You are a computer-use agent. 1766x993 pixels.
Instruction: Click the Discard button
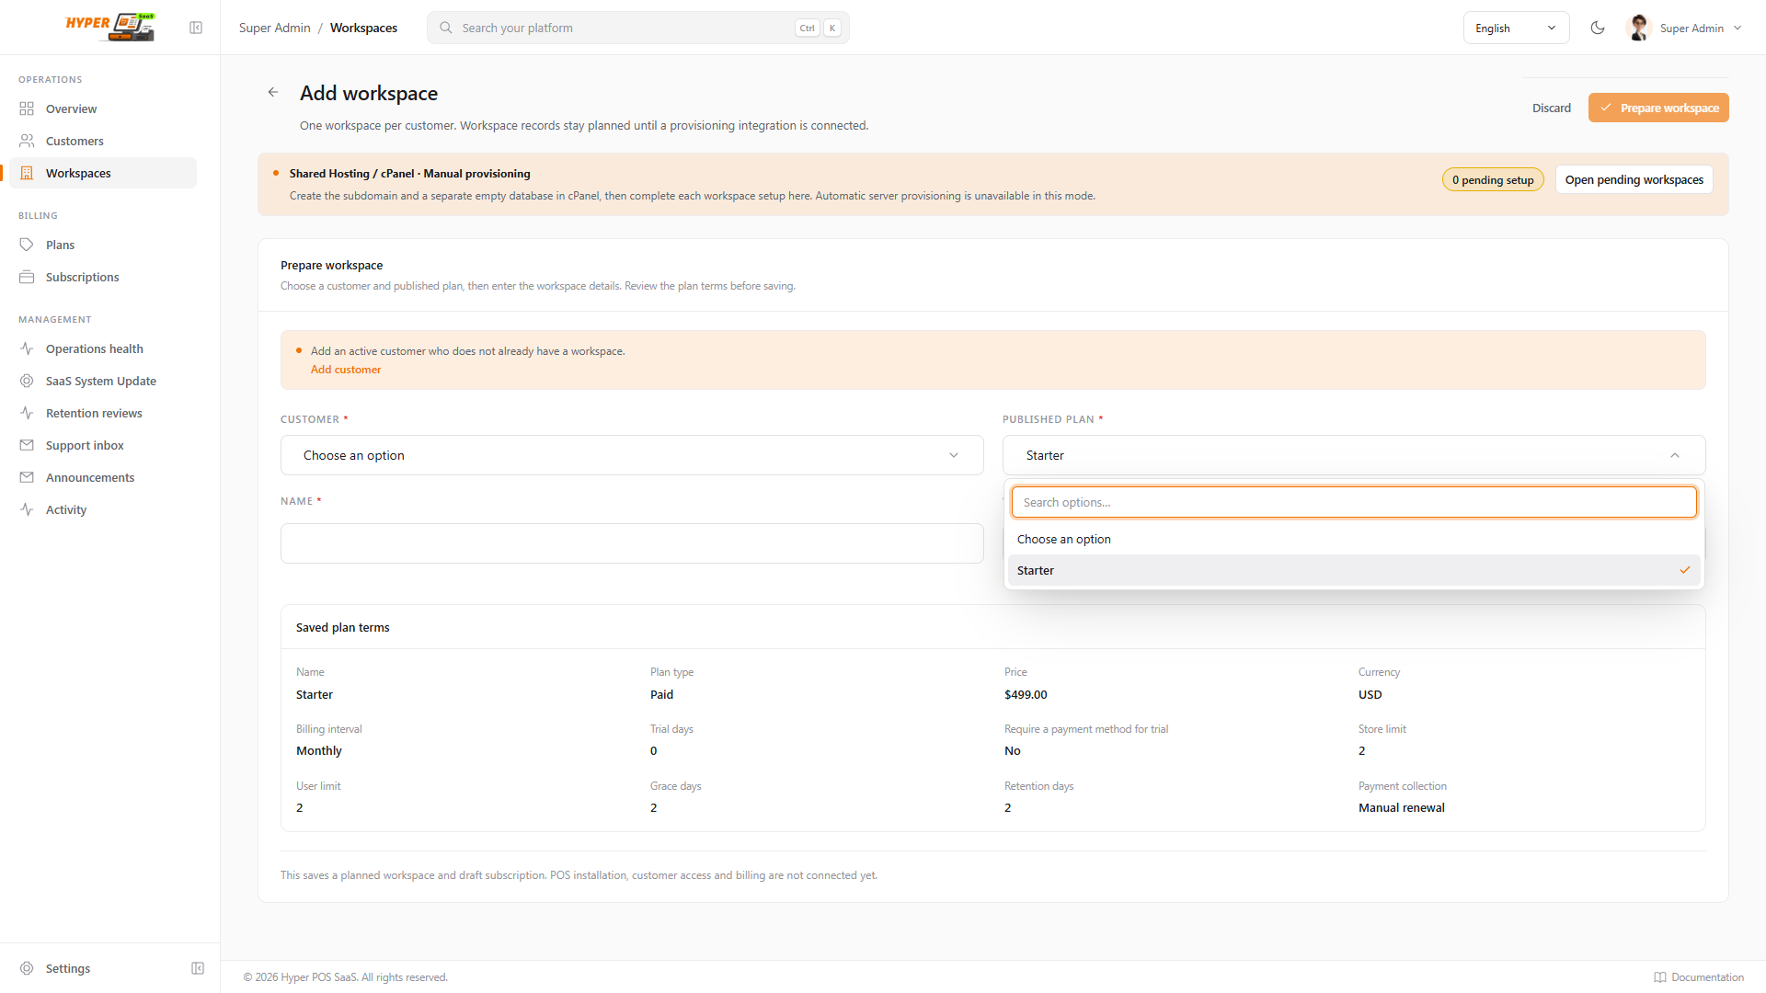click(1551, 108)
